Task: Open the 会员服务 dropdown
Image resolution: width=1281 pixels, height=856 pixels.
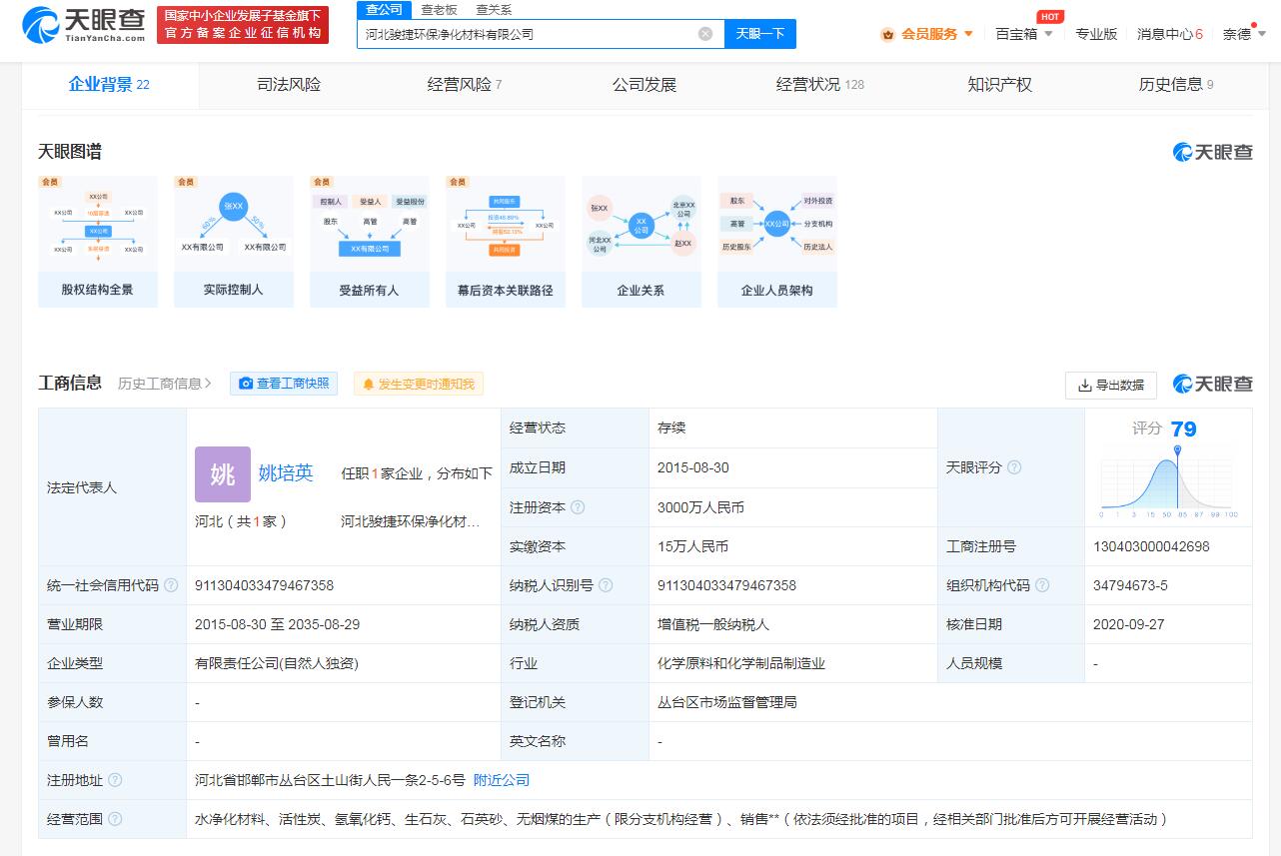Action: click(927, 34)
